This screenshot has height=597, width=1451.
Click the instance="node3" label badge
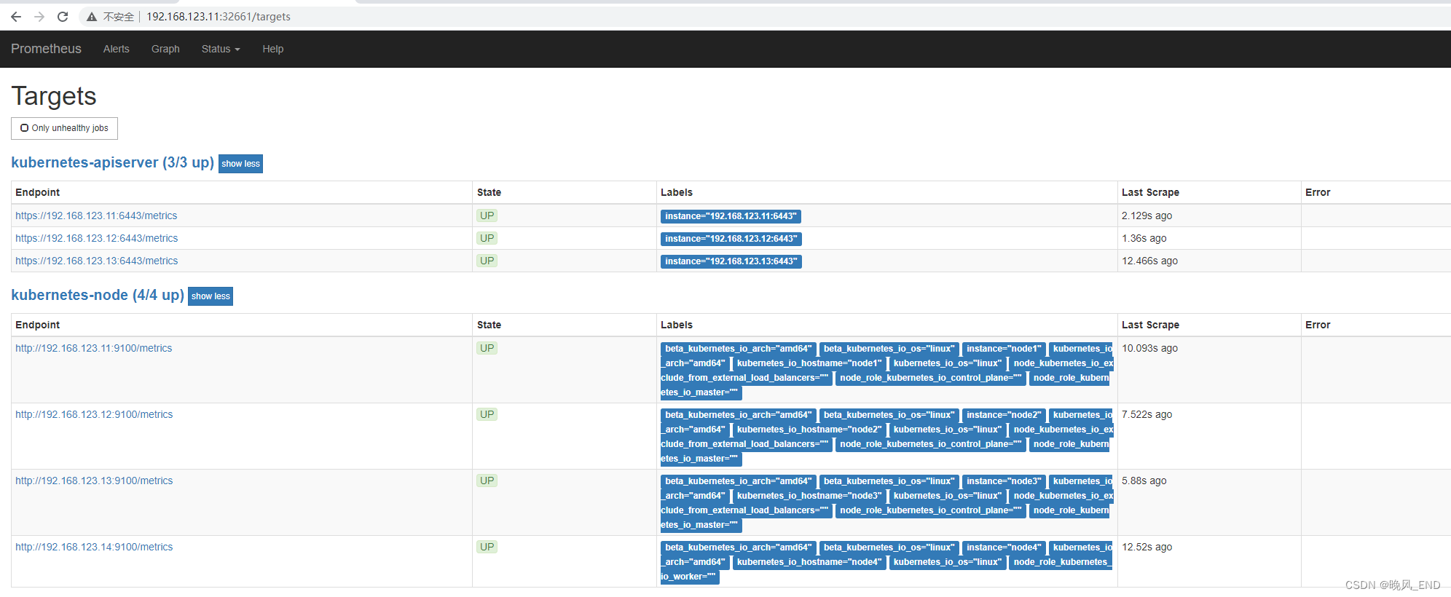coord(1004,481)
